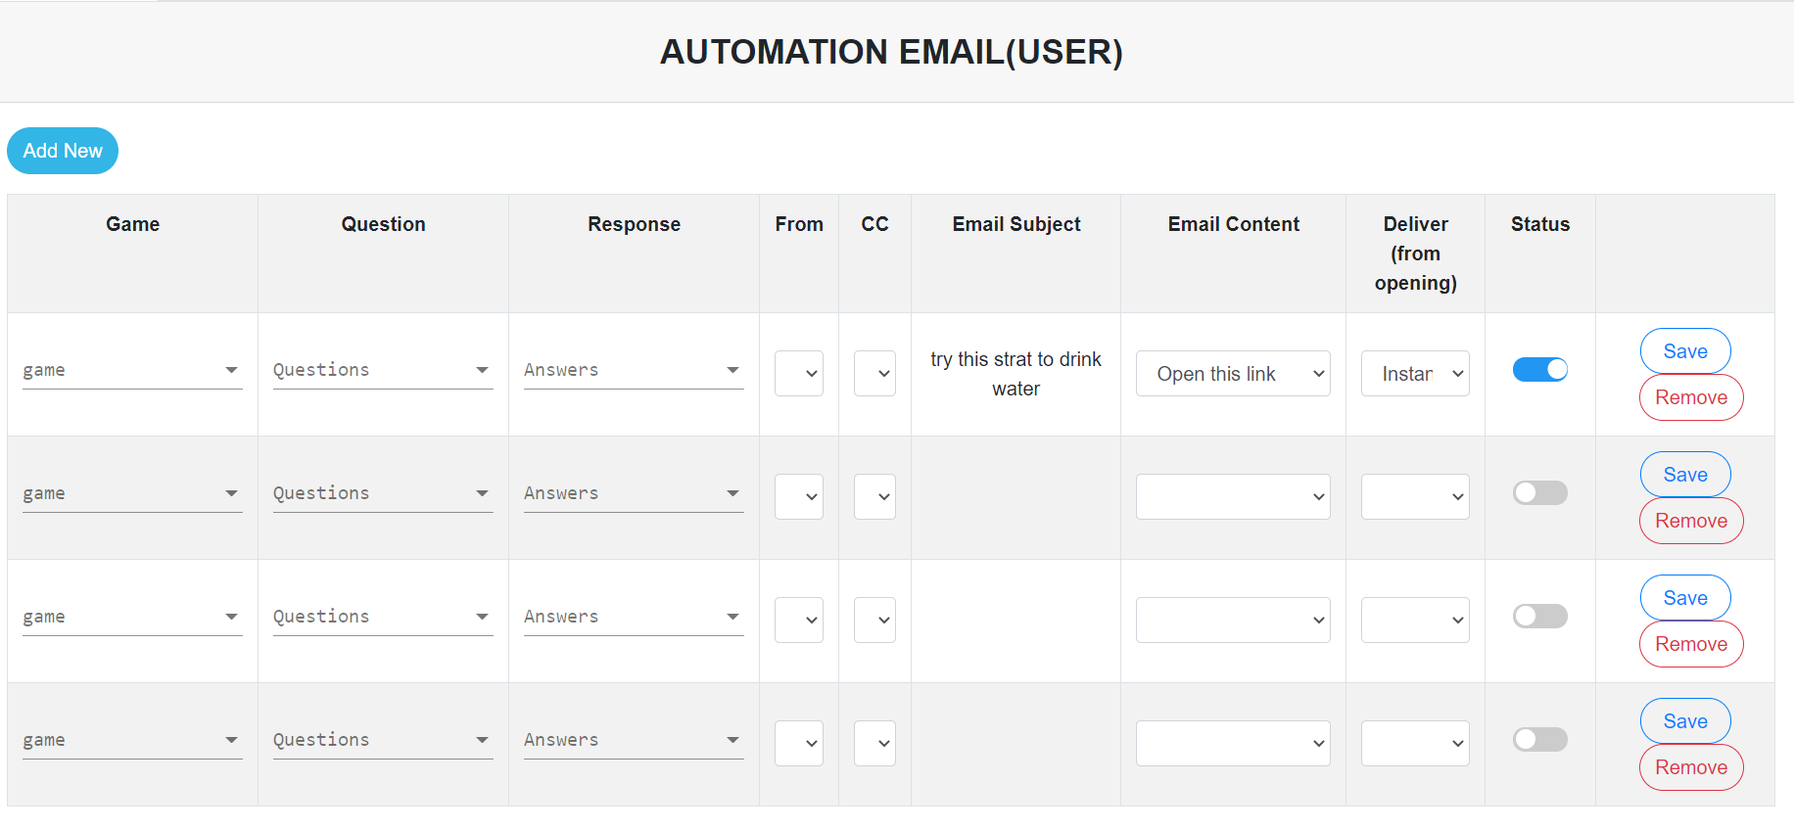Open the second row's empty Email Content dropdown

[x=1233, y=496]
